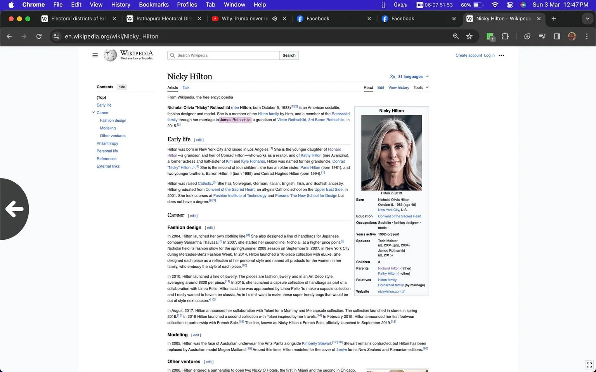596x372 pixels.
Task: Click the zoom magnifier icon in address bar
Action: coord(456,36)
